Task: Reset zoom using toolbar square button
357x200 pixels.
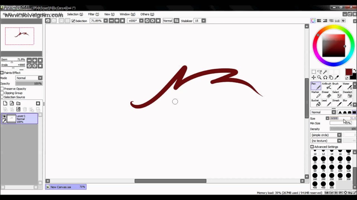Action: pos(122,21)
